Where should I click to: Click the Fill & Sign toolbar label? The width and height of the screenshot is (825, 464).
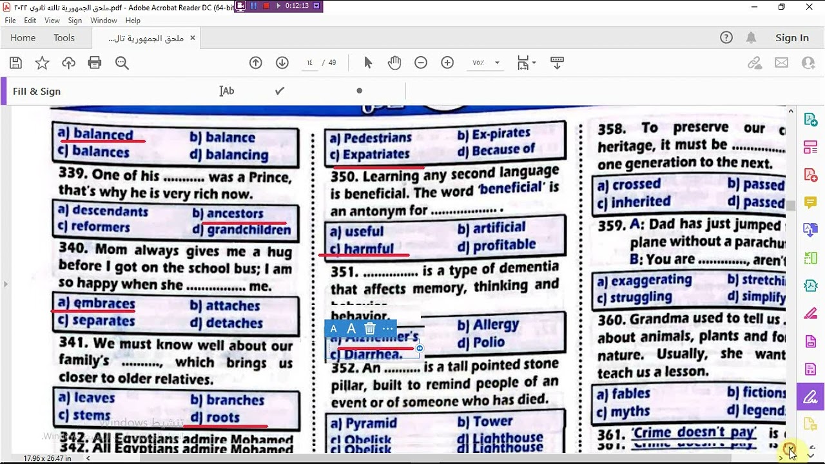click(x=37, y=92)
